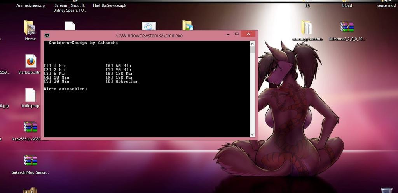Maximize the cmd.exe window
The width and height of the screenshot is (398, 193).
(x=237, y=35)
